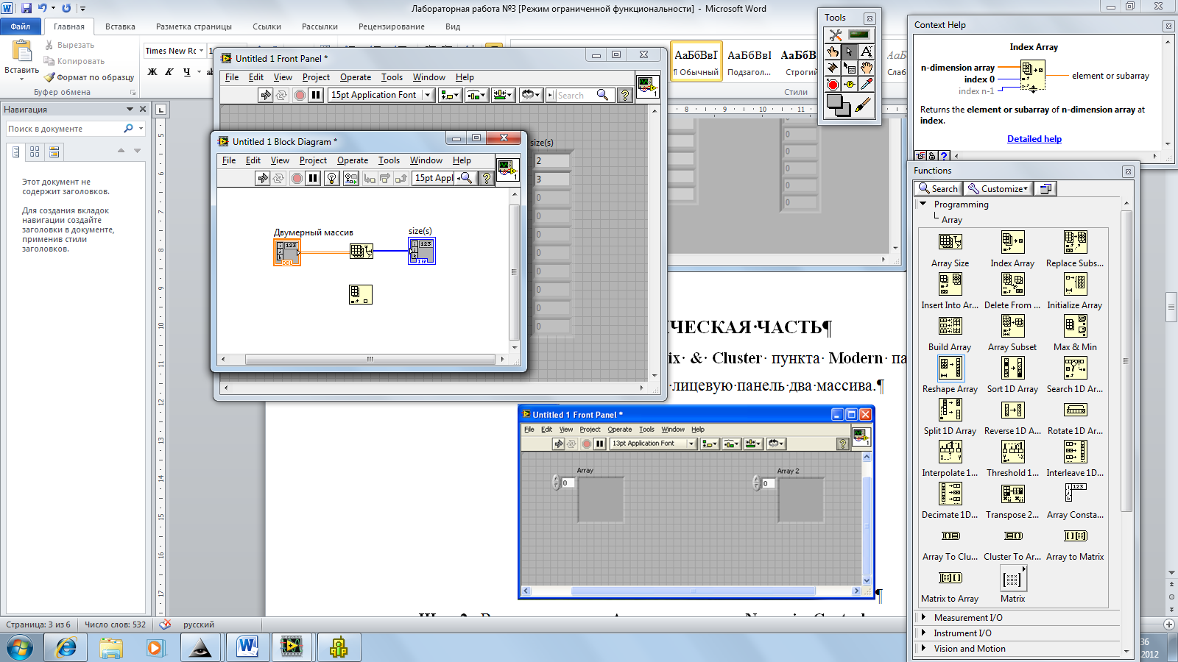The height and width of the screenshot is (662, 1178).
Task: Click Run arrow in Block Diagram toolbar
Action: coord(263,178)
